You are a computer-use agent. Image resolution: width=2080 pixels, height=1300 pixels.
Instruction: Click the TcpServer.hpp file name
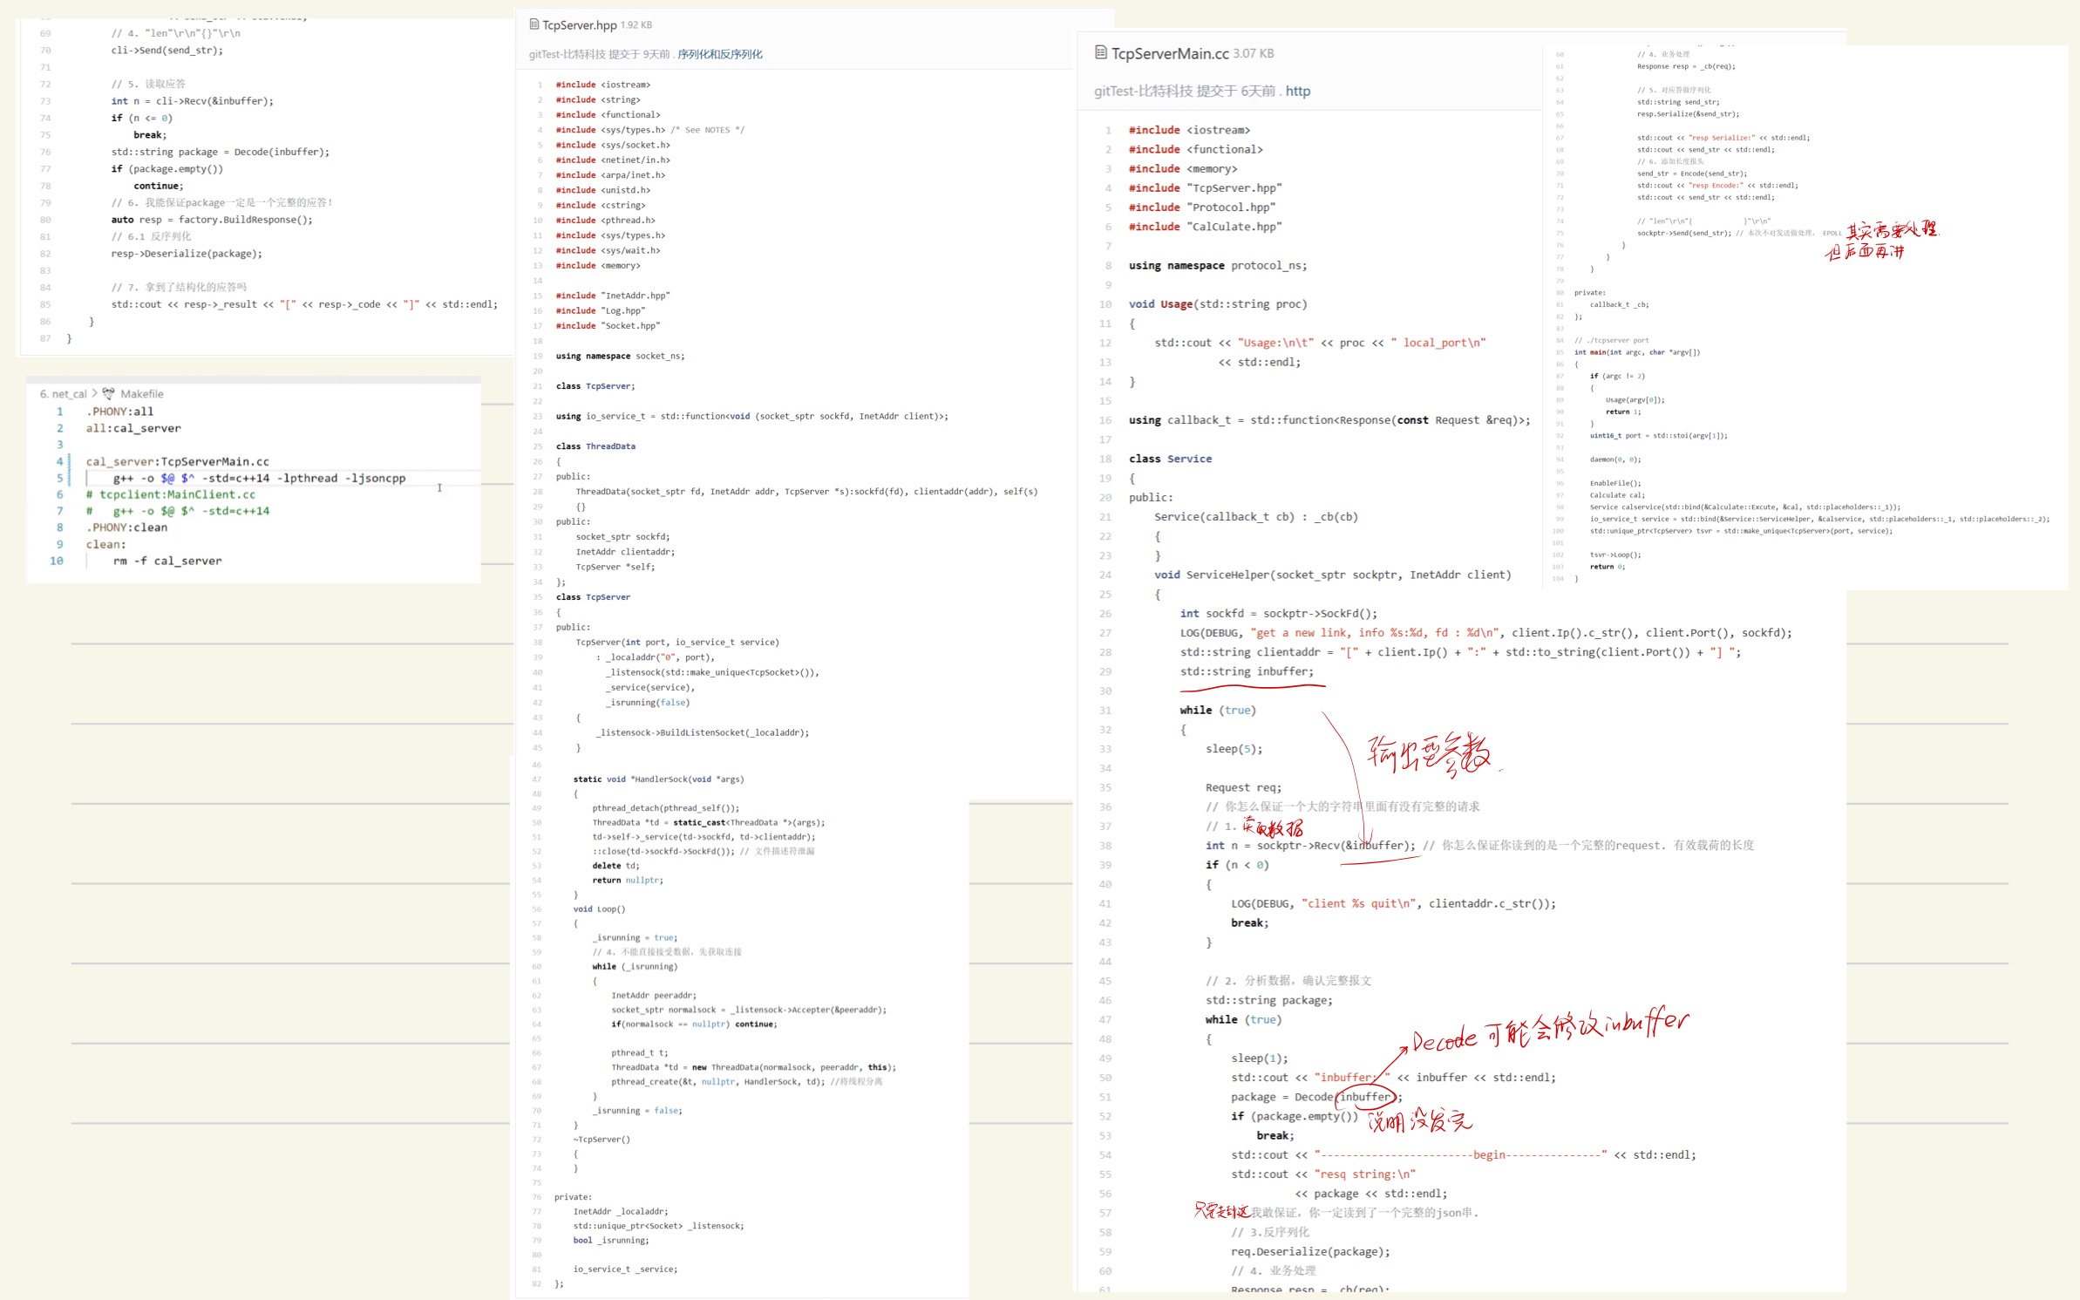coord(579,25)
